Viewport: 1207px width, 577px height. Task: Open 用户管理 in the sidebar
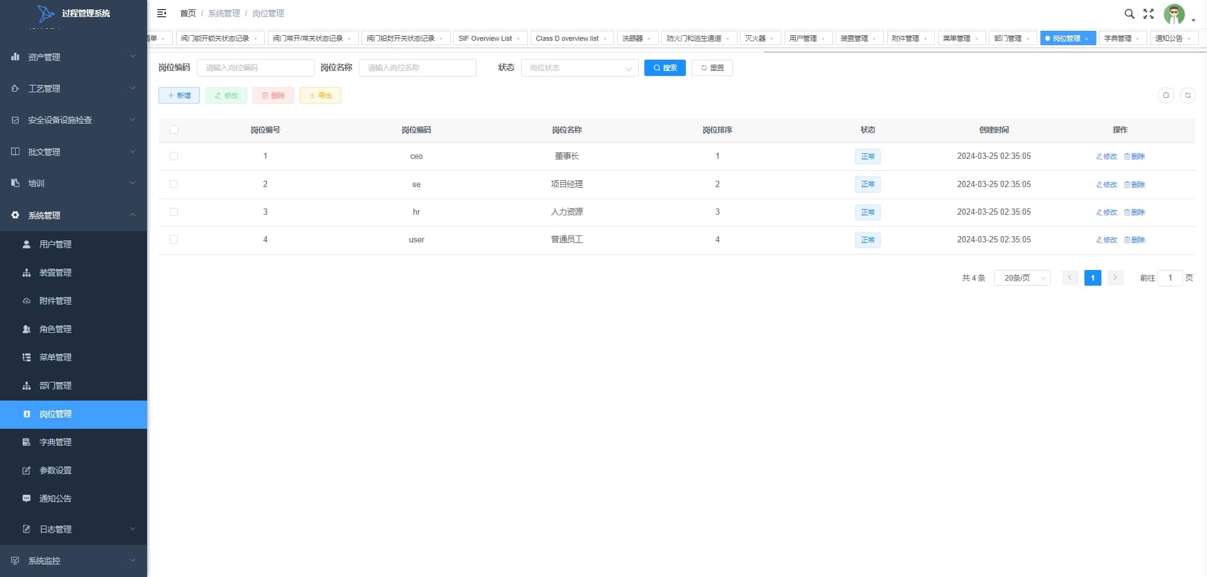tap(74, 244)
